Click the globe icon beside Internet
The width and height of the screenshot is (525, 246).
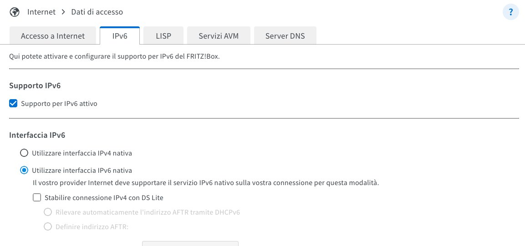coord(15,12)
